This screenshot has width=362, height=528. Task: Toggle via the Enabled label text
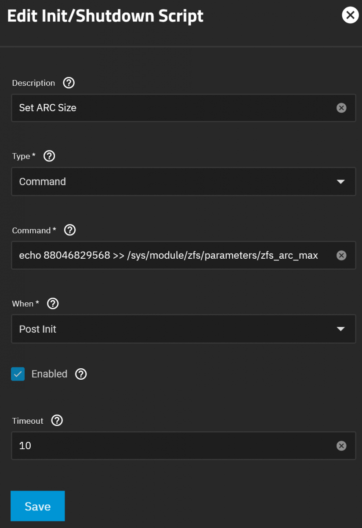tap(49, 374)
